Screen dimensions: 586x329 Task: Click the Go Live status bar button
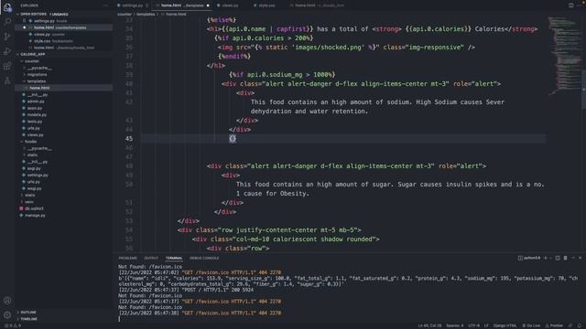(531, 325)
